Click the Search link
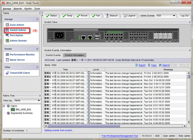Viewport: 193px width, 140px height. pos(166,65)
